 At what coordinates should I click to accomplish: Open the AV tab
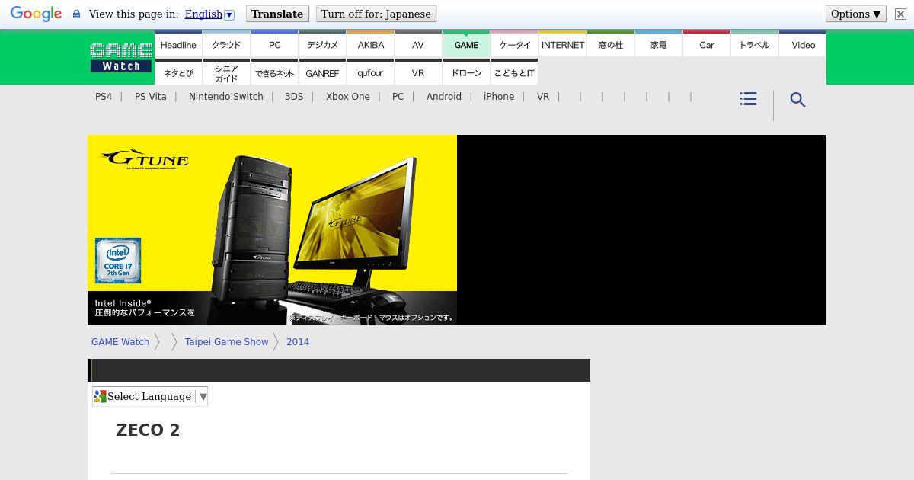point(418,44)
